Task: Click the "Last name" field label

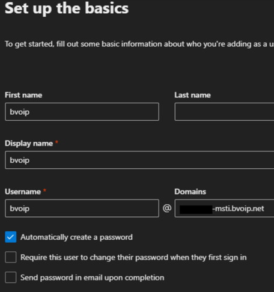Action: [192, 95]
